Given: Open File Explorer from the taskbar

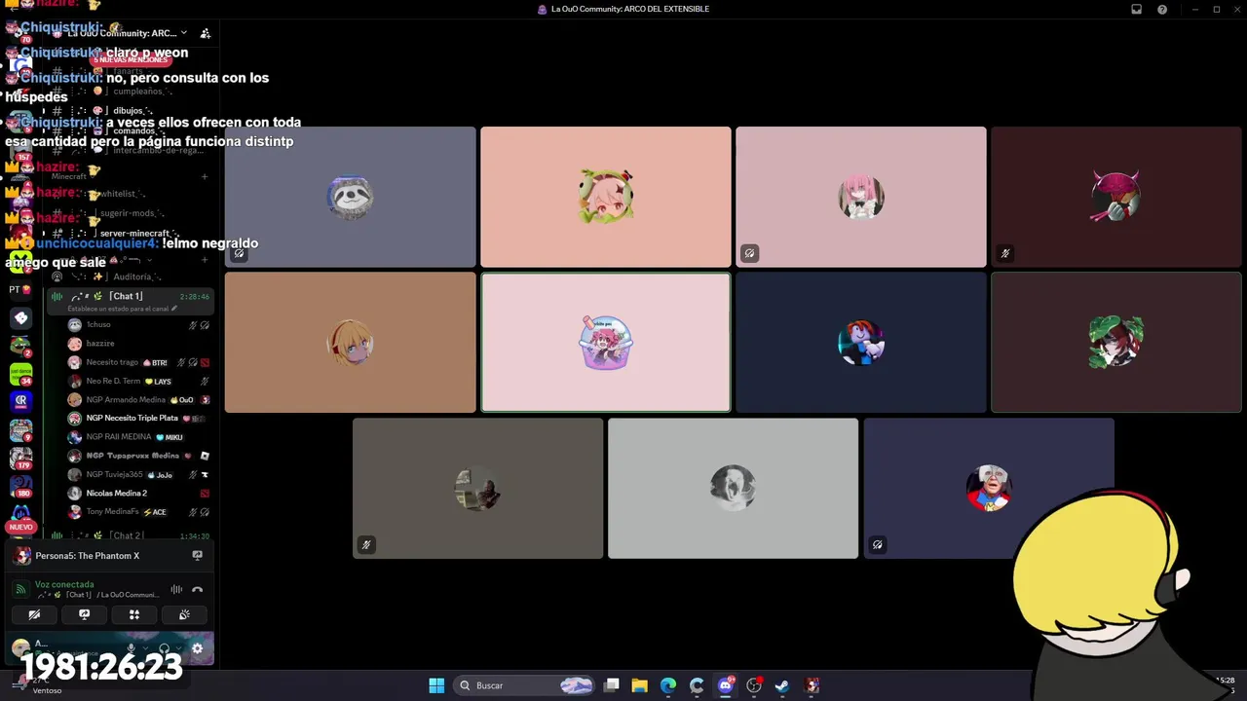Looking at the screenshot, I should (x=639, y=685).
